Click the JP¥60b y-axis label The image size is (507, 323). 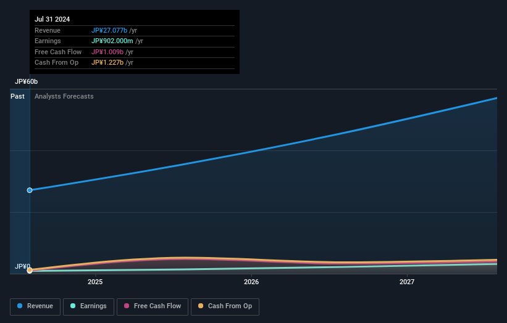coord(26,81)
